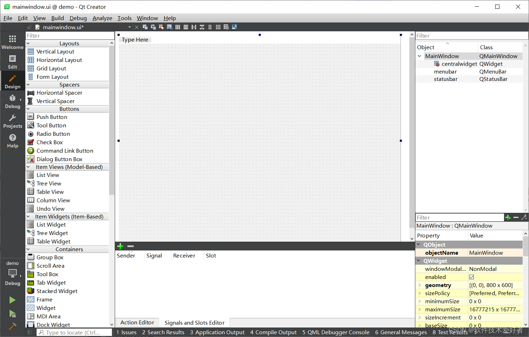
Task: Open the mainwindow.ui document dropdown
Action: 130,27
